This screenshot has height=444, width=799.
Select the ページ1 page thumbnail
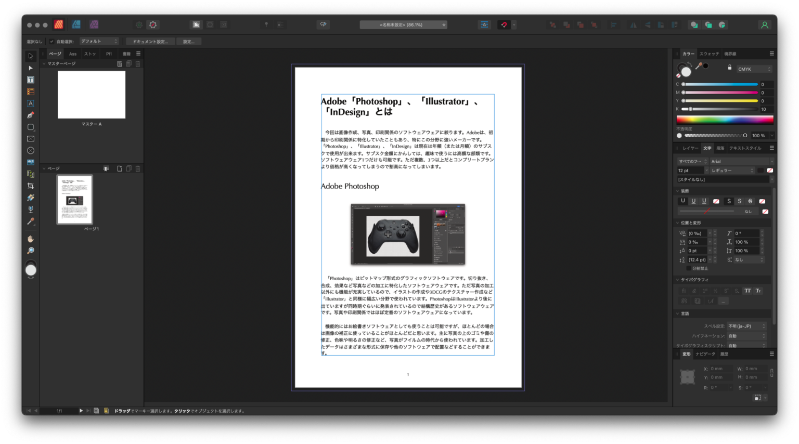tap(74, 200)
